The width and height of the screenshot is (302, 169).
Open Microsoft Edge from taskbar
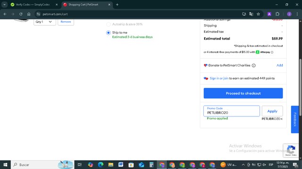pyautogui.click(x=101, y=165)
